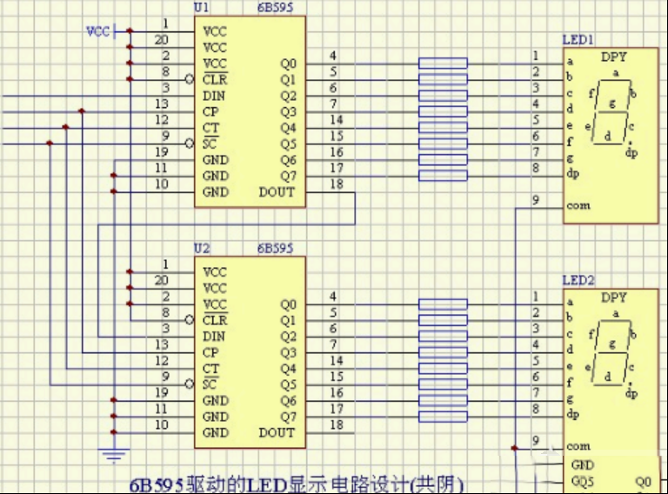Select the resistor on U2's Q7 line
The width and height of the screenshot is (668, 494).
[443, 417]
